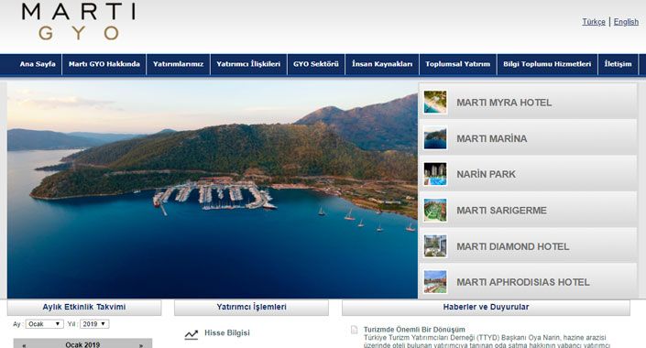Image resolution: width=646 pixels, height=348 pixels.
Task: Switch language to English
Action: click(626, 22)
